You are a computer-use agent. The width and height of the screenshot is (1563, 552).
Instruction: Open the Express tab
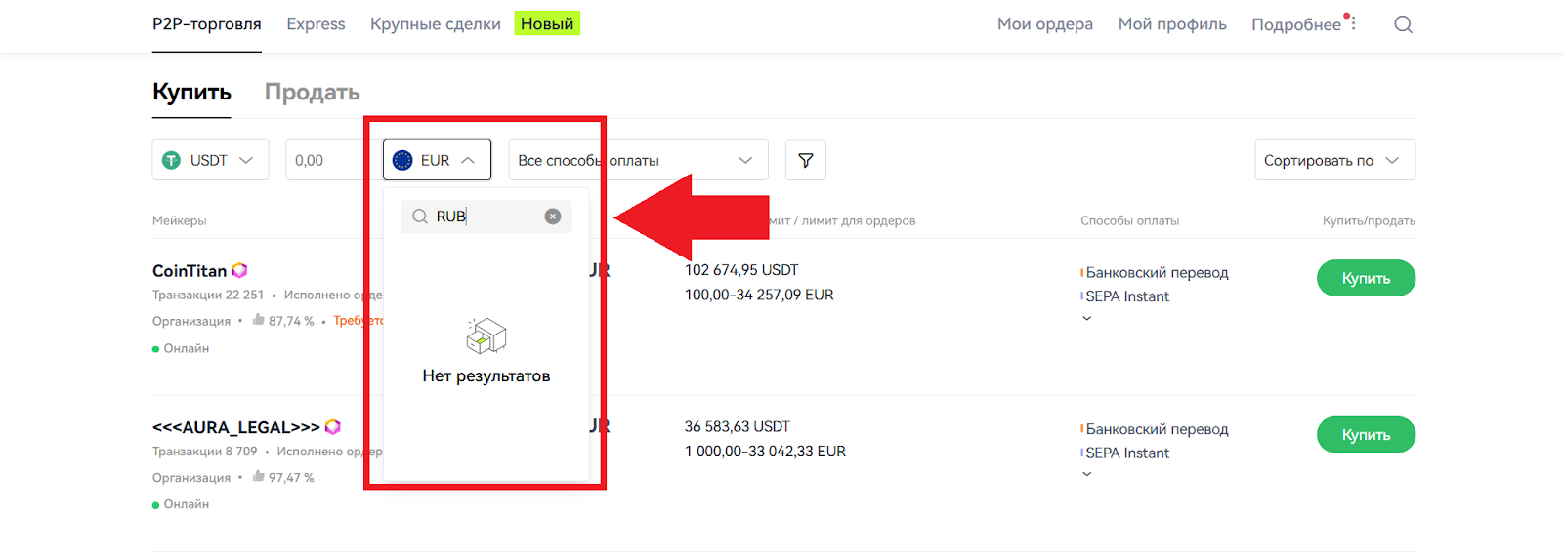click(316, 24)
